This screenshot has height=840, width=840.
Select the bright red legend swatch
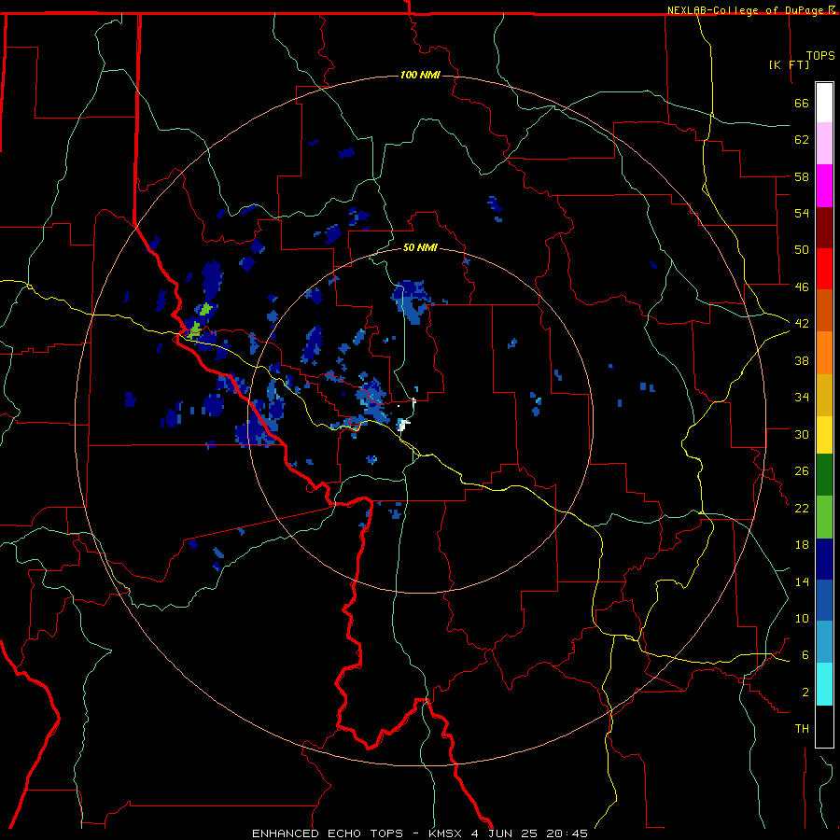coord(824,269)
